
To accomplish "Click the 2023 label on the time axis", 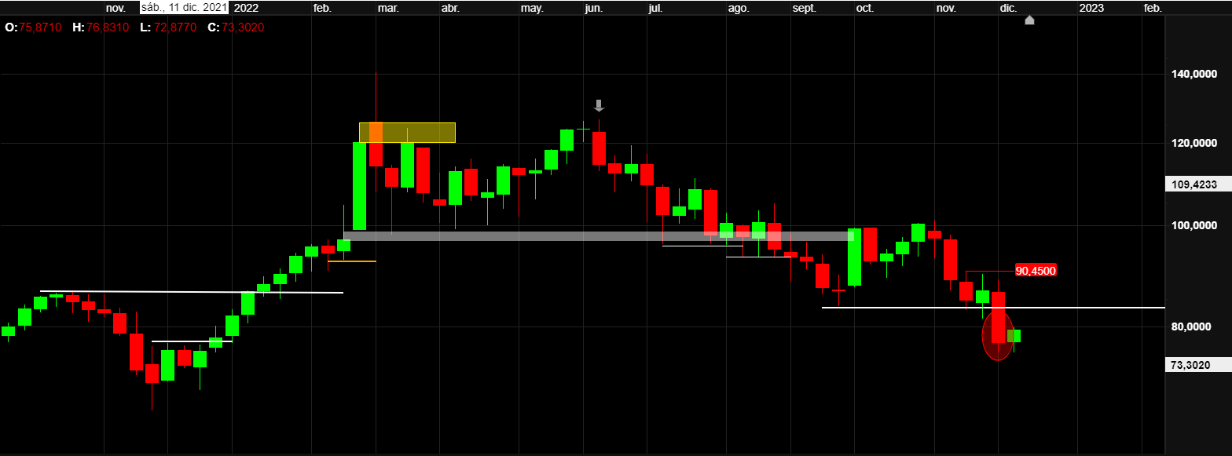I will click(x=1091, y=8).
